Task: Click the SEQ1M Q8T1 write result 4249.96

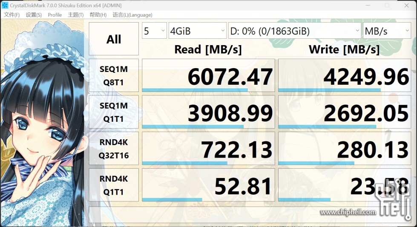Action: click(x=345, y=75)
